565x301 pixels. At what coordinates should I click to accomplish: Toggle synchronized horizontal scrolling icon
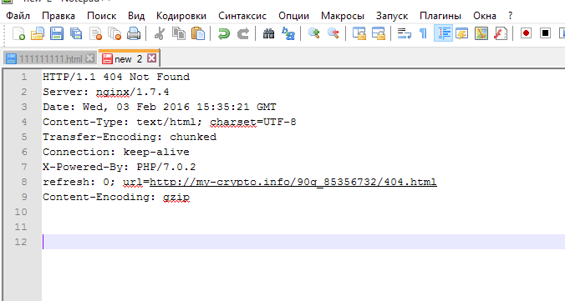379,33
